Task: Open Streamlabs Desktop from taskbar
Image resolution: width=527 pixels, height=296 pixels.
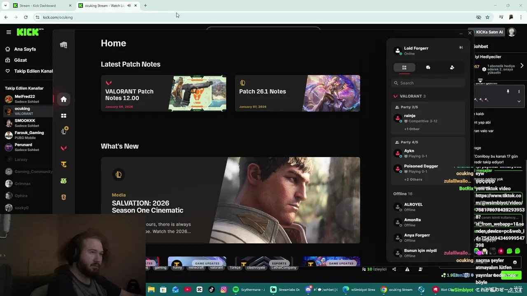Action: click(285, 289)
